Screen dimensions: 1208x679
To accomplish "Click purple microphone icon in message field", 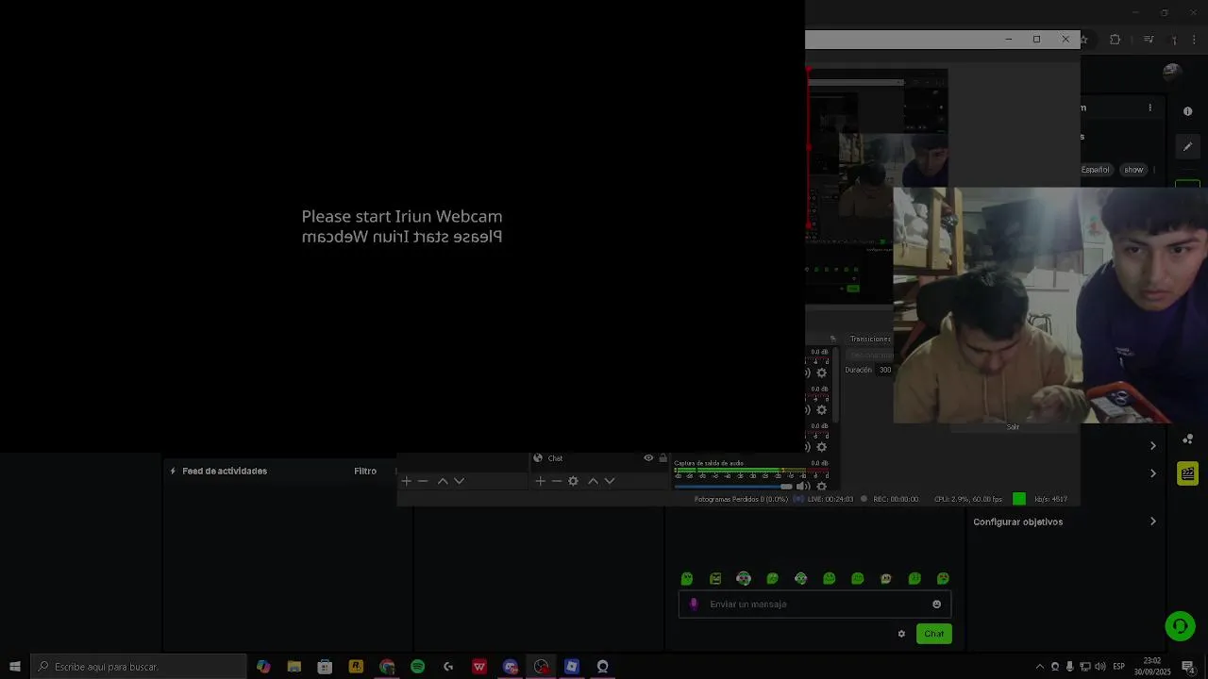I will point(694,604).
